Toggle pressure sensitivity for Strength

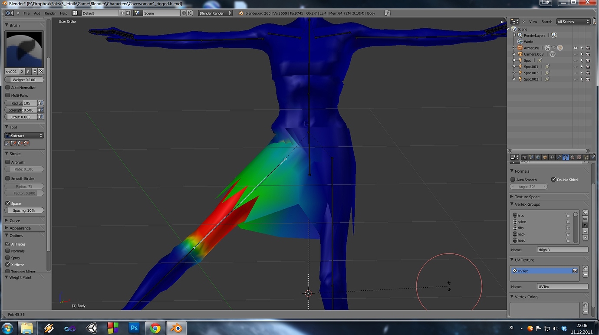(41, 110)
